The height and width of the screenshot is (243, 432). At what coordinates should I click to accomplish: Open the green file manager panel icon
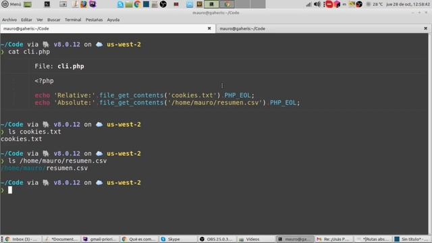[129, 4]
